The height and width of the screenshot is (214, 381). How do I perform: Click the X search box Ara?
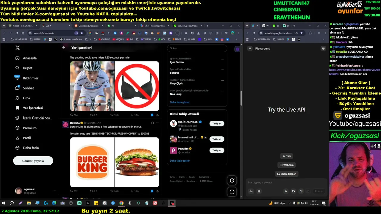coord(197,48)
